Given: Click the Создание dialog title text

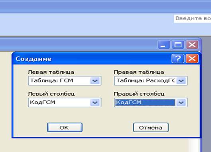Looking at the screenshot, I should pos(34,59).
